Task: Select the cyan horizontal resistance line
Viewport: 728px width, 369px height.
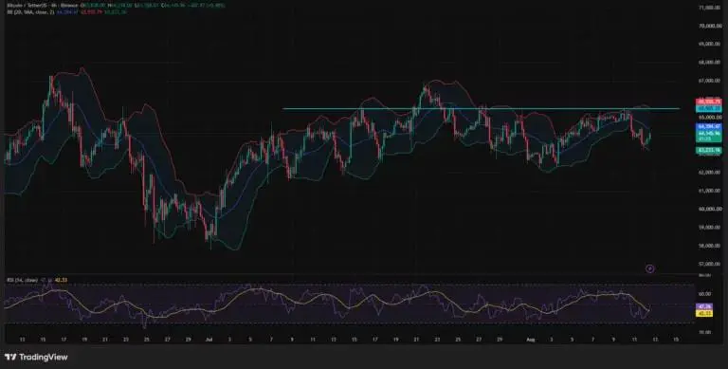Action: [481, 109]
